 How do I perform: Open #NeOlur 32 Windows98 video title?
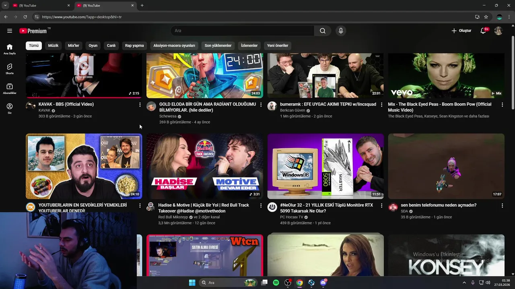click(326, 208)
